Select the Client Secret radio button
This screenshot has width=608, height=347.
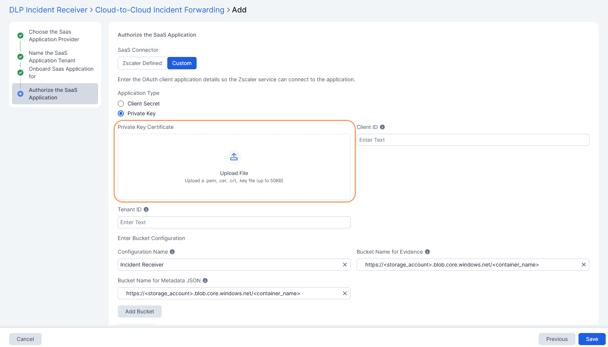point(121,104)
